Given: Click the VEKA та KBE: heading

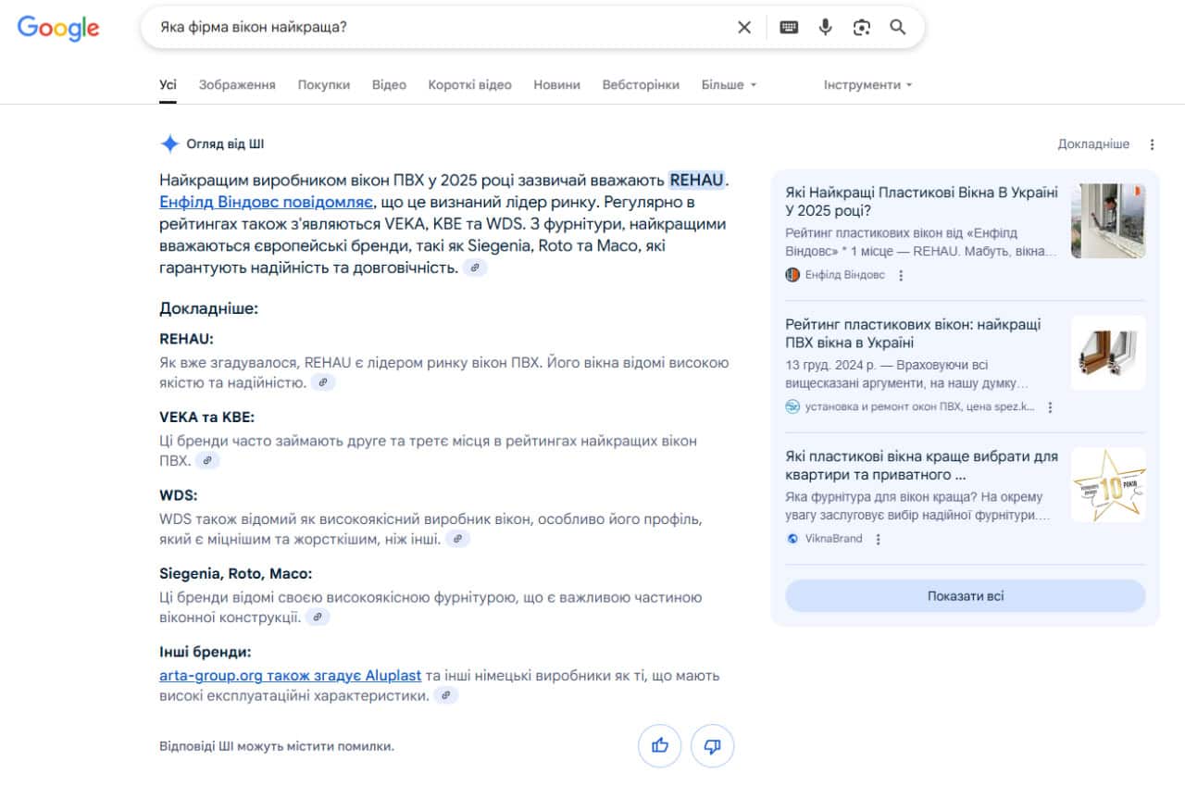Looking at the screenshot, I should point(206,417).
